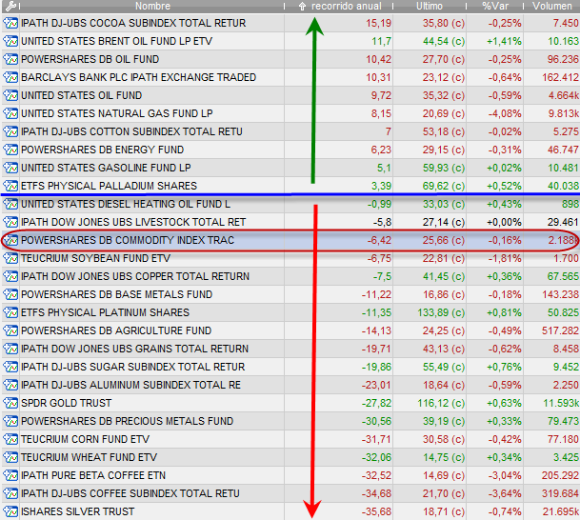The image size is (580, 520).
Task: Select TEUCRIUM WHEAT FUND ETV name
Action: pyautogui.click(x=90, y=457)
